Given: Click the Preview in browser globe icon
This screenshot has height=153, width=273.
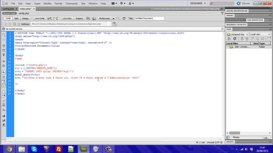Looking at the screenshot, I should click(94, 19).
